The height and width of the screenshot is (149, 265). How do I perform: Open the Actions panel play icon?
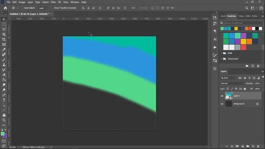tap(215, 47)
